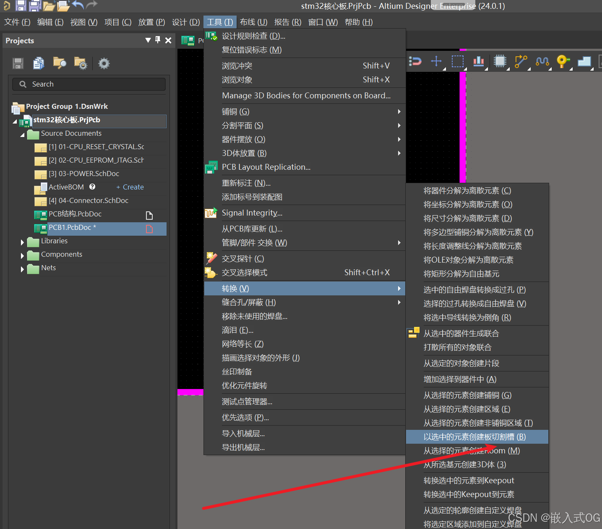
Task: Expand the Nets folder
Action: pyautogui.click(x=22, y=269)
